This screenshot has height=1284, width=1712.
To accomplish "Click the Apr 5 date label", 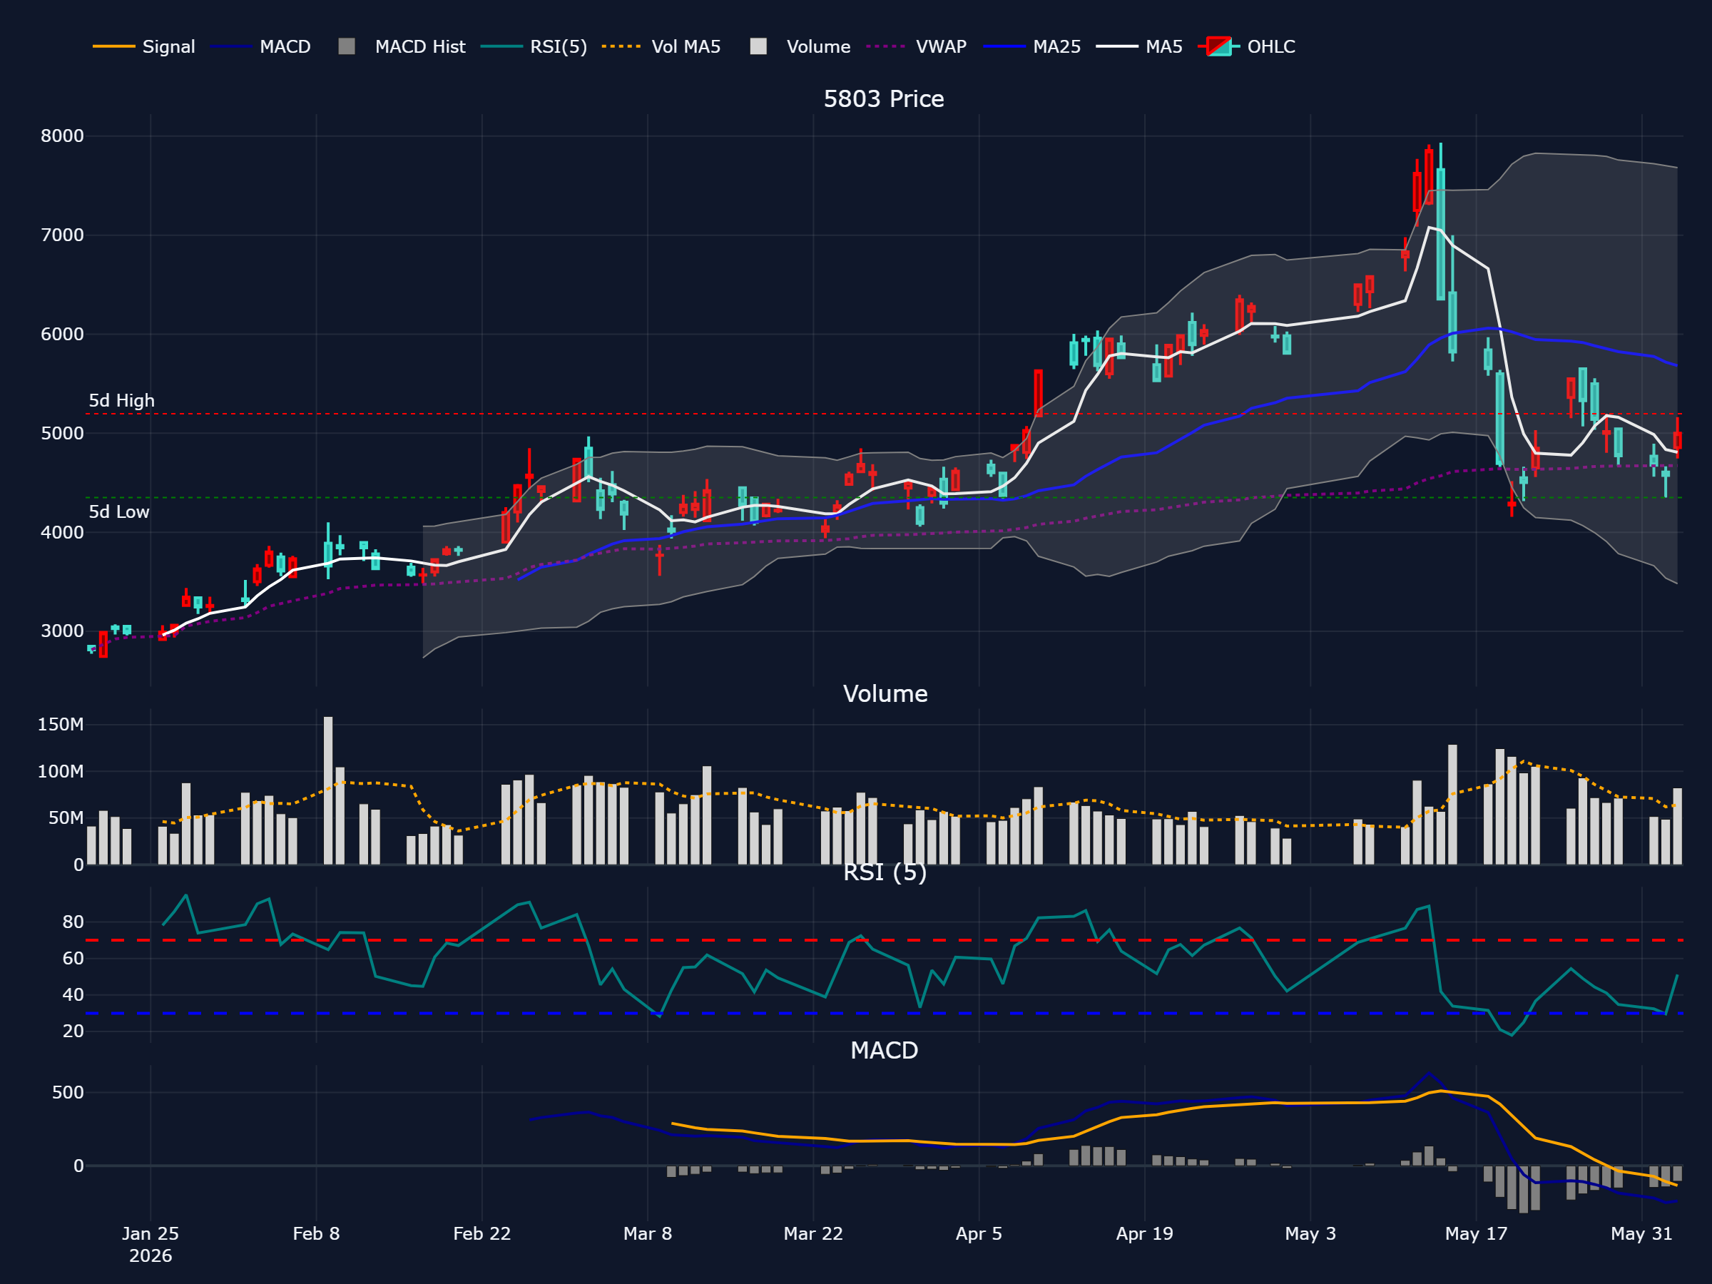I will point(978,1233).
